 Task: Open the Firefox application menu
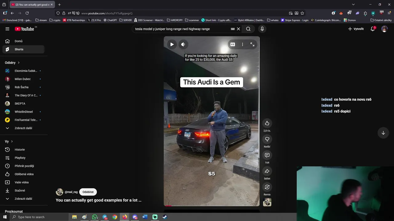(389, 13)
